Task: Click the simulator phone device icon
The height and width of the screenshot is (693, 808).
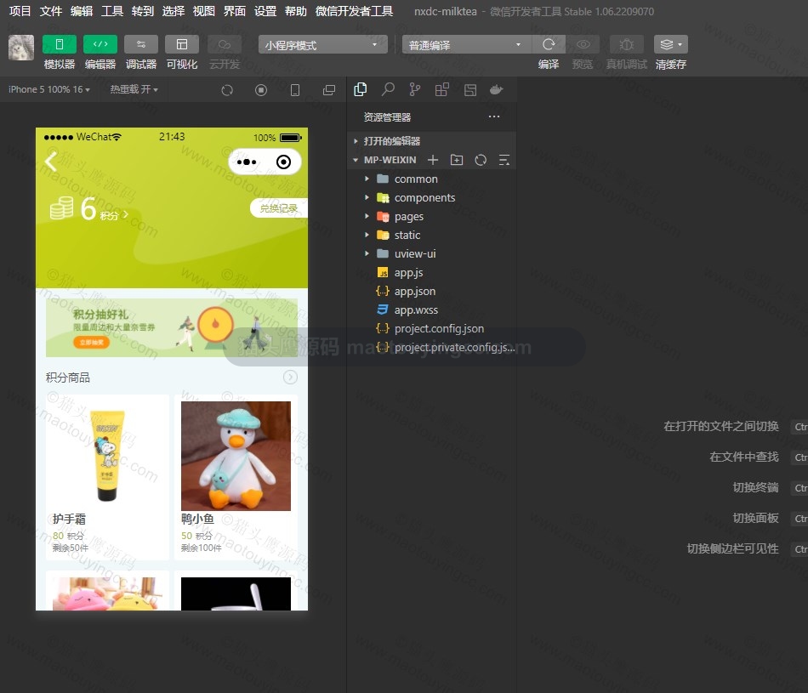Action: click(295, 91)
